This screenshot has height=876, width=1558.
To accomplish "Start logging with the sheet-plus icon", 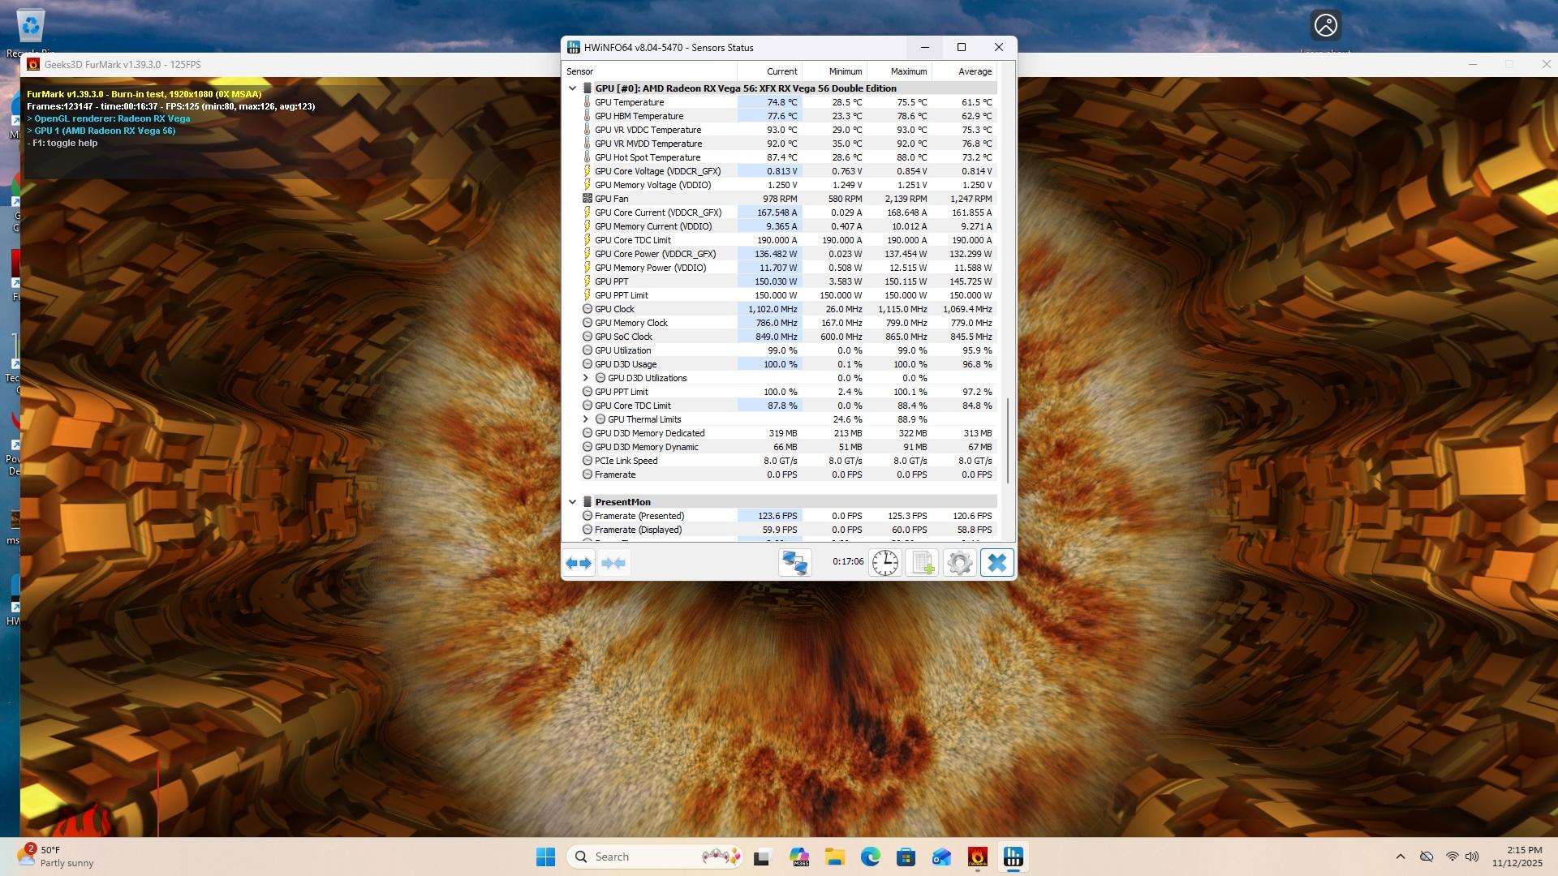I will coord(922,563).
